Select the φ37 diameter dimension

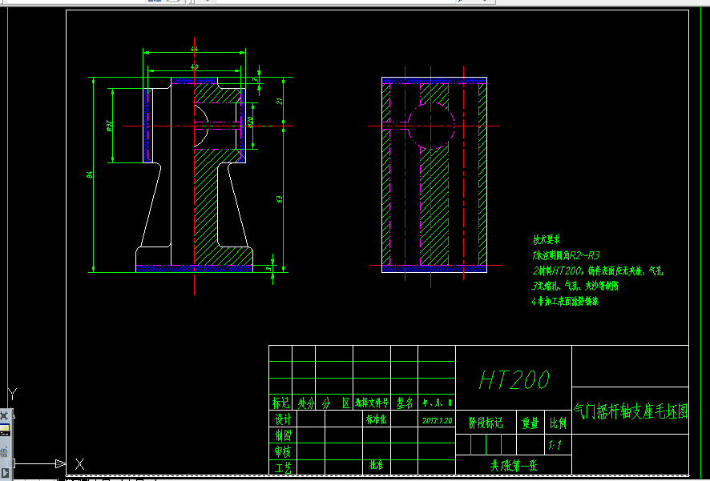pyautogui.click(x=109, y=126)
